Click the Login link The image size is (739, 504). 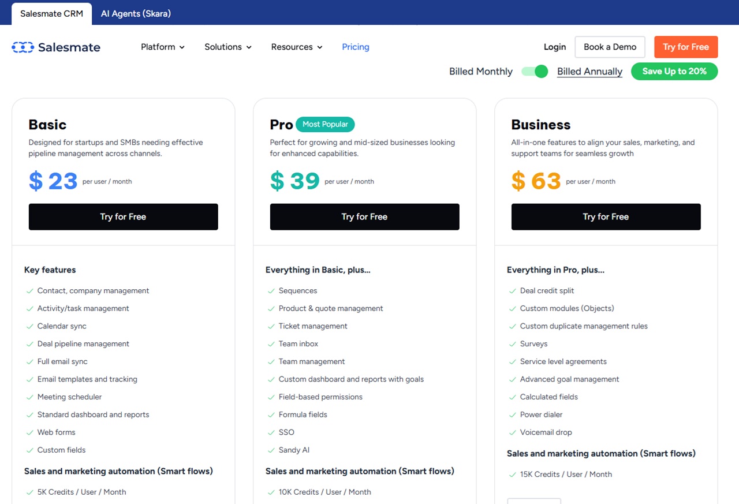click(554, 47)
